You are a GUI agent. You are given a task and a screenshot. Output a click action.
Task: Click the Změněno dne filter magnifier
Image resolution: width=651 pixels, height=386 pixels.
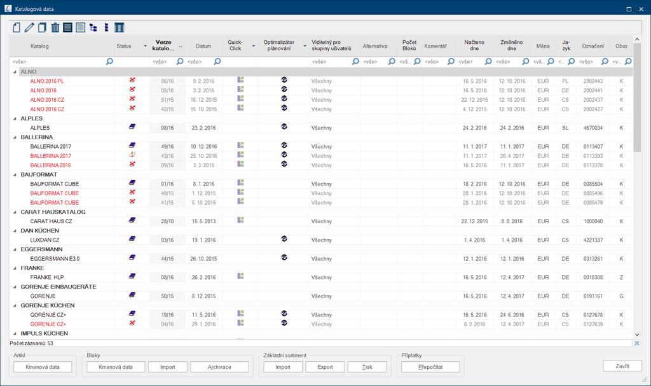[526, 62]
